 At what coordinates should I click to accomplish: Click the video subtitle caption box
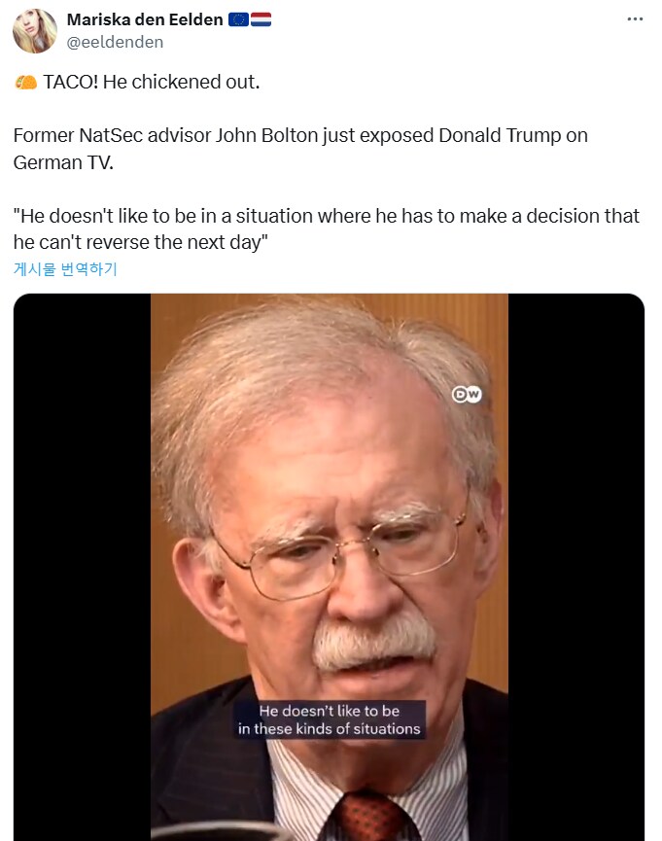pyautogui.click(x=330, y=719)
